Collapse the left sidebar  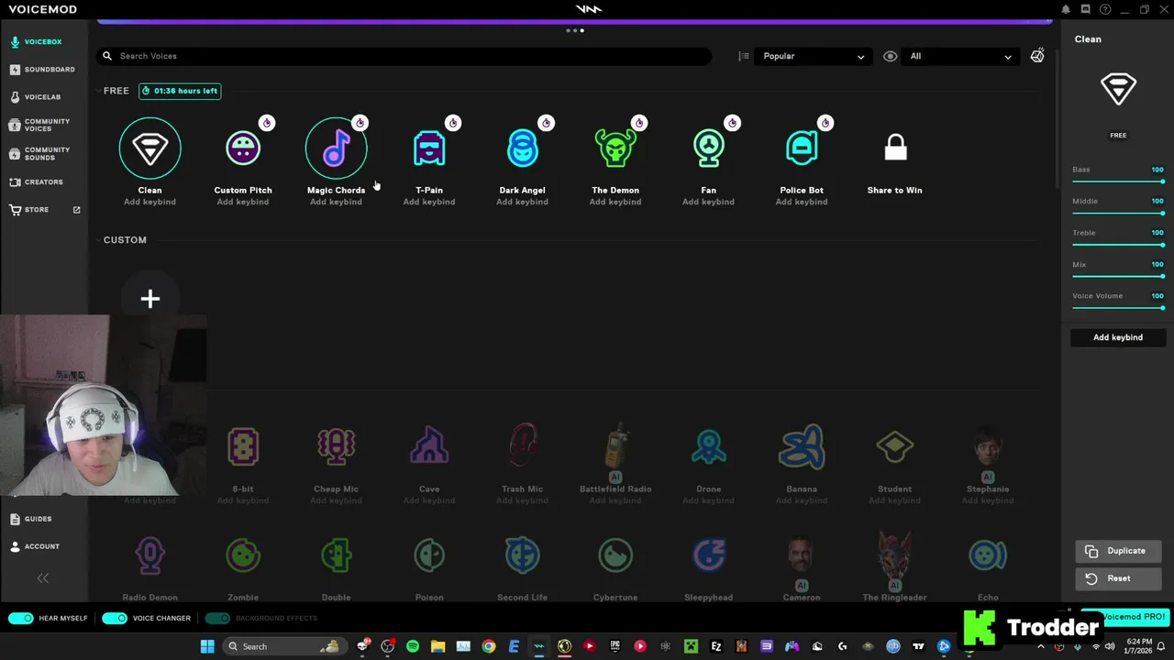click(x=42, y=578)
